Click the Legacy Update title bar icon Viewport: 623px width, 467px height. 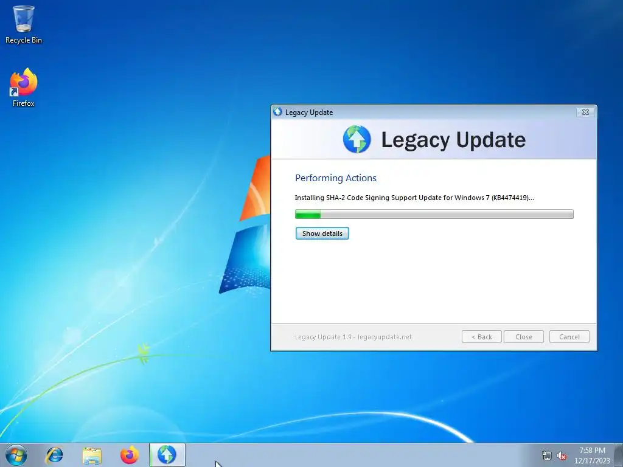[x=277, y=112]
